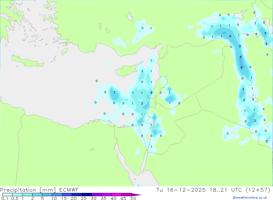Click the legend label '45'
Image resolution: width=273 pixels, height=200 pixels.
click(x=123, y=198)
